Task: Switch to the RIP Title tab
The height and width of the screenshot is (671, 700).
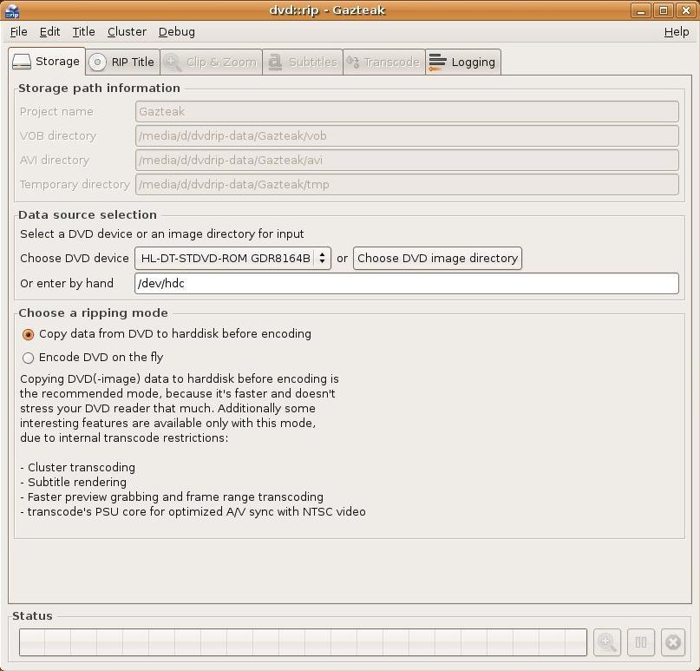Action: [123, 62]
